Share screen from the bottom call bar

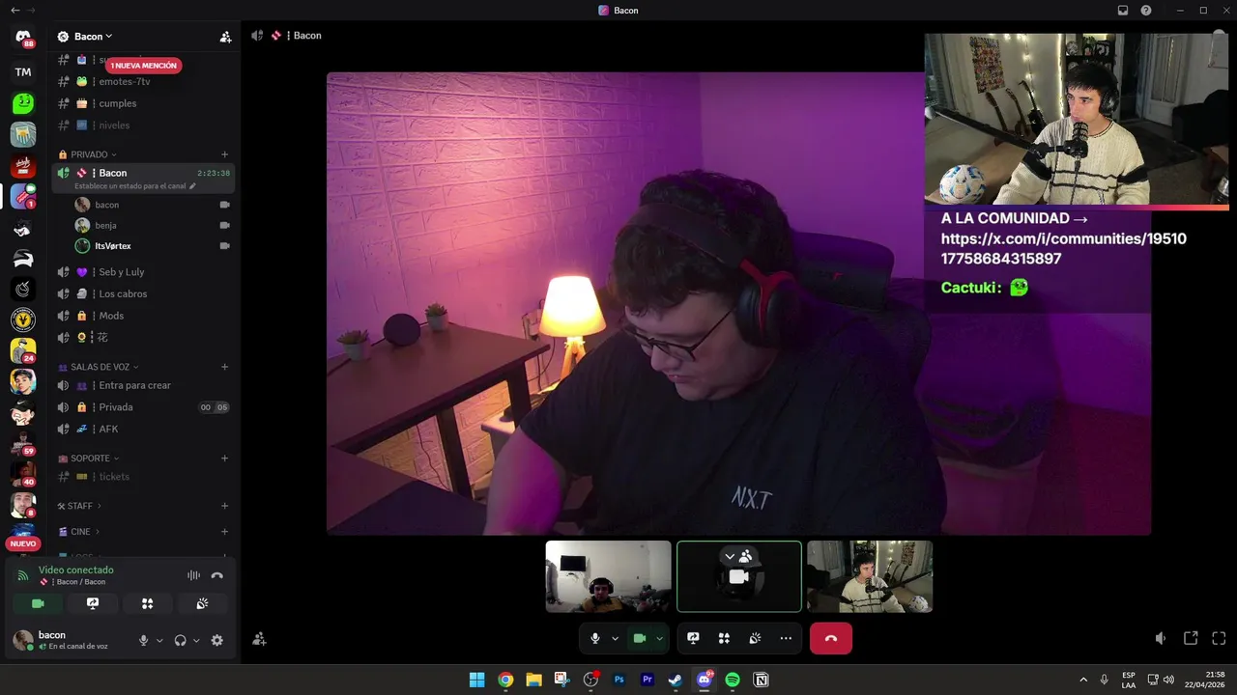pyautogui.click(x=693, y=638)
